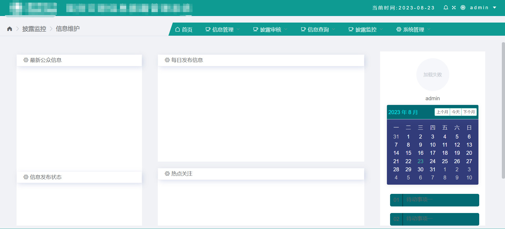Expand the admin user dropdown arrow
This screenshot has width=505, height=229.
click(x=494, y=8)
